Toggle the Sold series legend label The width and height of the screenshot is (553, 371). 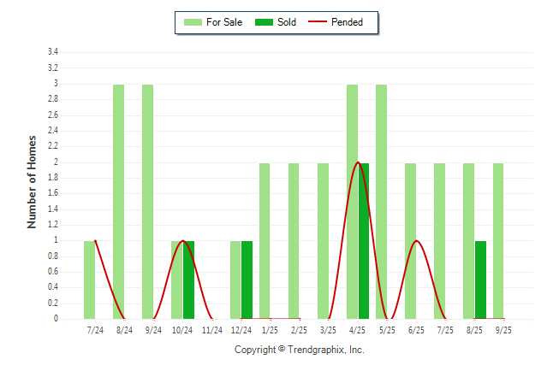(287, 22)
